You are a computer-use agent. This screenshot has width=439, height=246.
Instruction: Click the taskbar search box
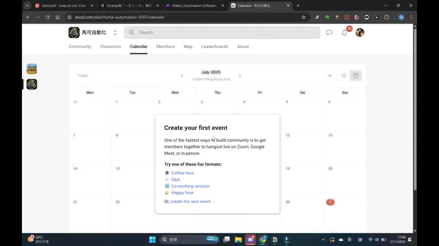(190, 239)
